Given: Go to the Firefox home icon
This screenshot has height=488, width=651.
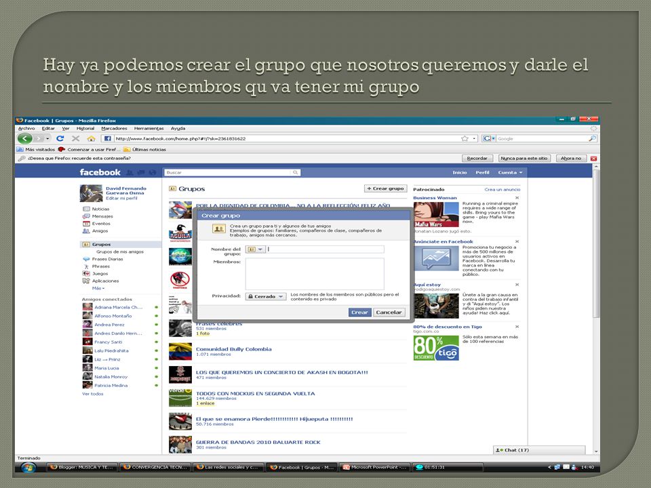Looking at the screenshot, I should [91, 138].
